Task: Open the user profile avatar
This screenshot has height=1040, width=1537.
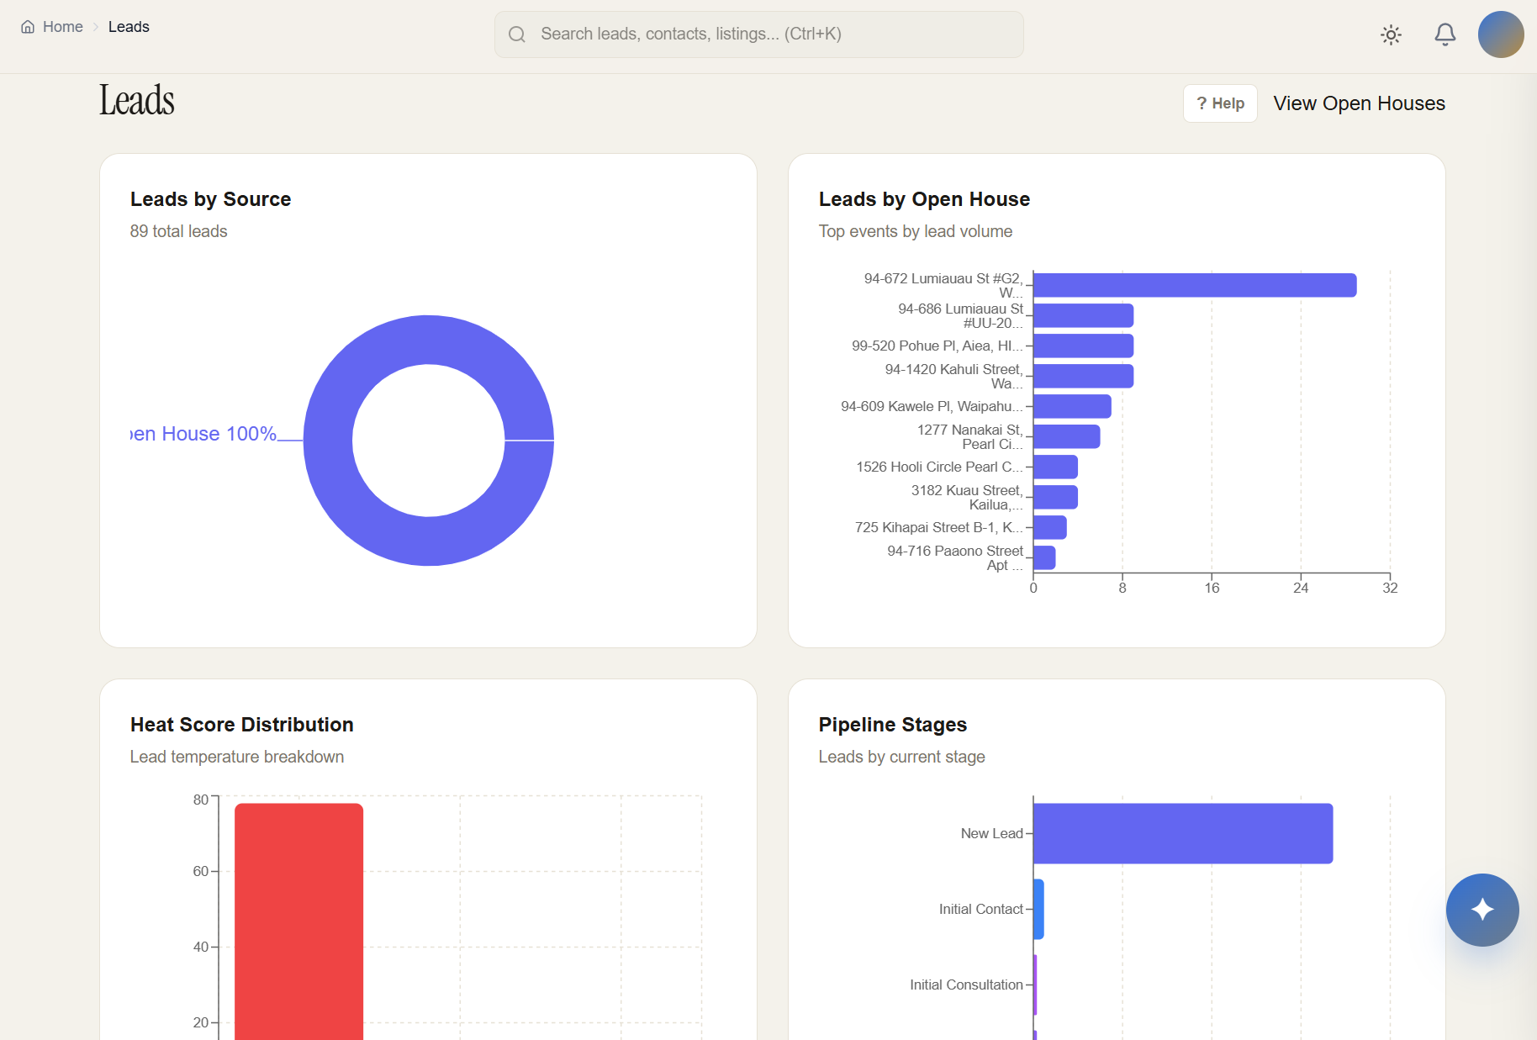Action: click(1501, 34)
